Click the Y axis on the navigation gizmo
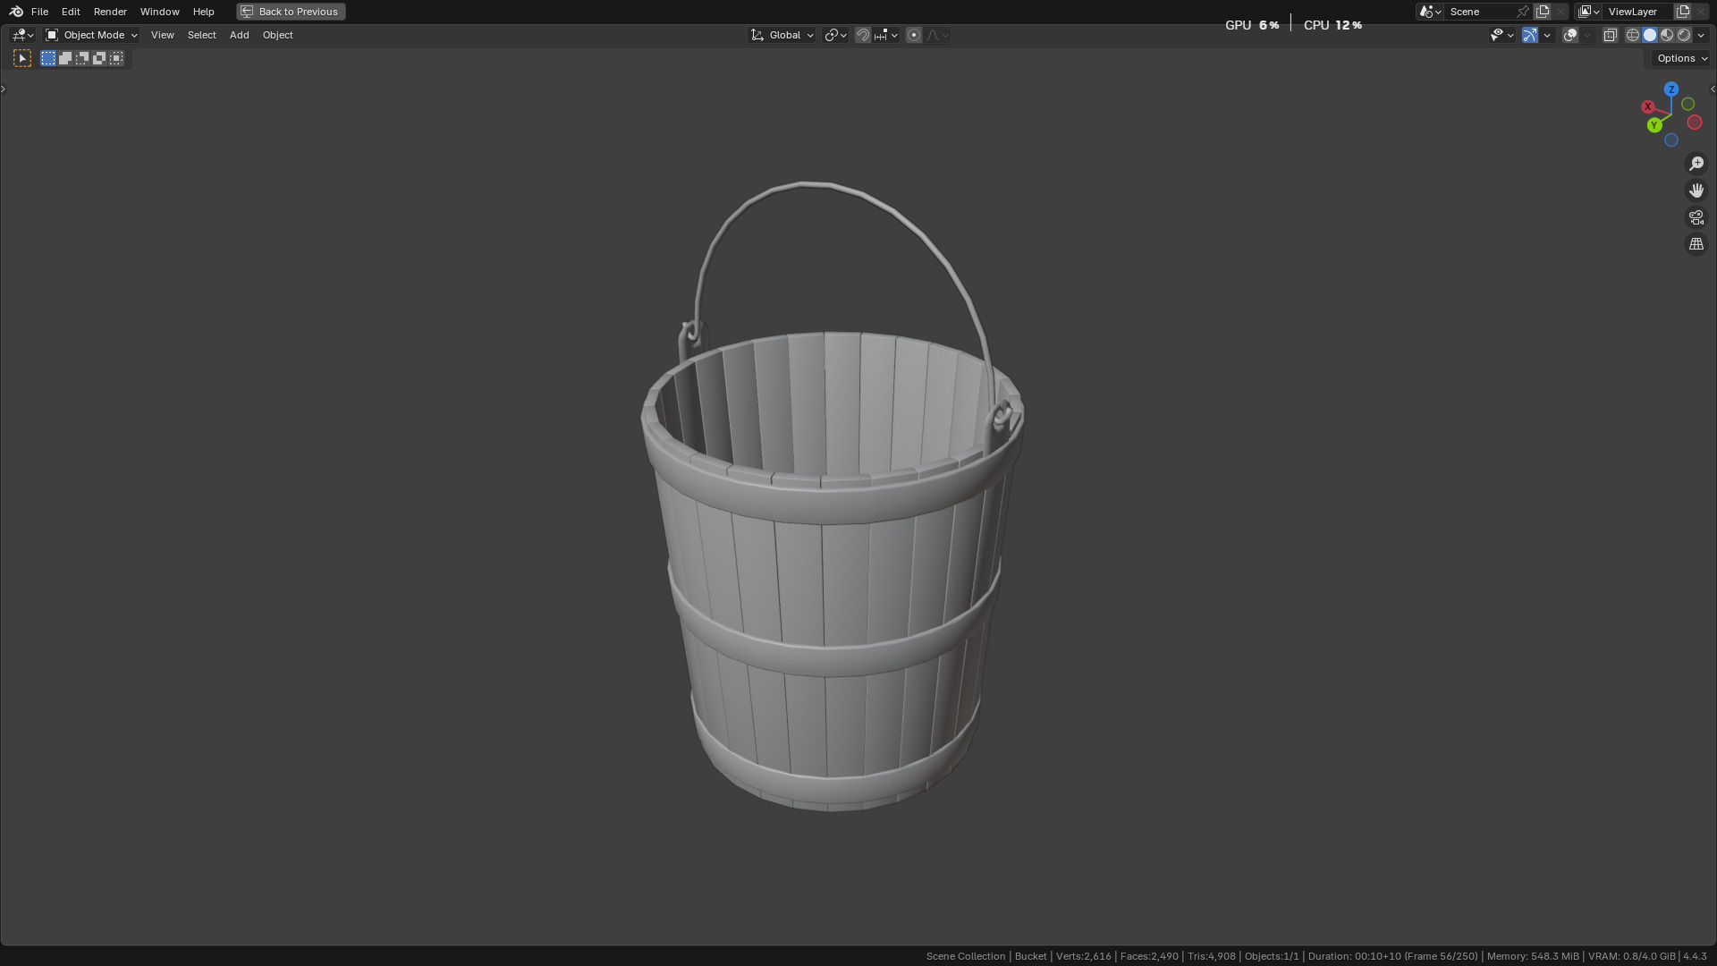This screenshot has height=966, width=1717. coord(1654,125)
